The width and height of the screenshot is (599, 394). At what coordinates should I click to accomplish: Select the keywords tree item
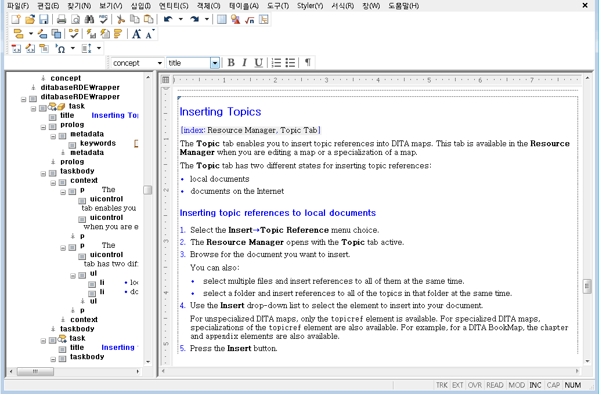(98, 143)
